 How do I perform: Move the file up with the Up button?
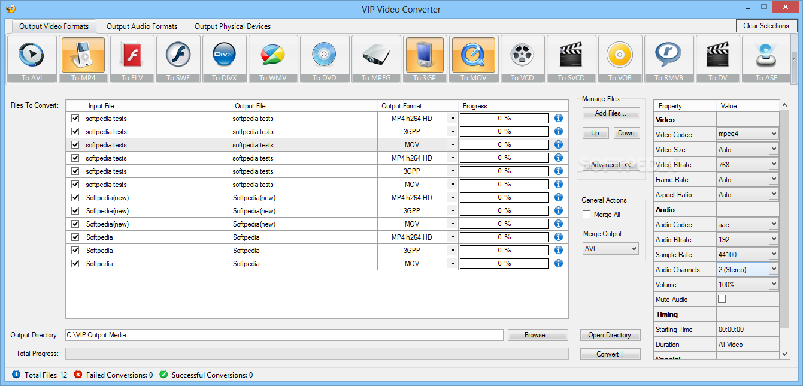pyautogui.click(x=595, y=133)
